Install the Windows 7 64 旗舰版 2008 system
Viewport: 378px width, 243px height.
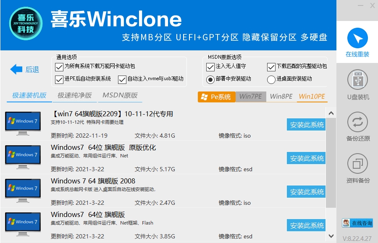pos(306,191)
